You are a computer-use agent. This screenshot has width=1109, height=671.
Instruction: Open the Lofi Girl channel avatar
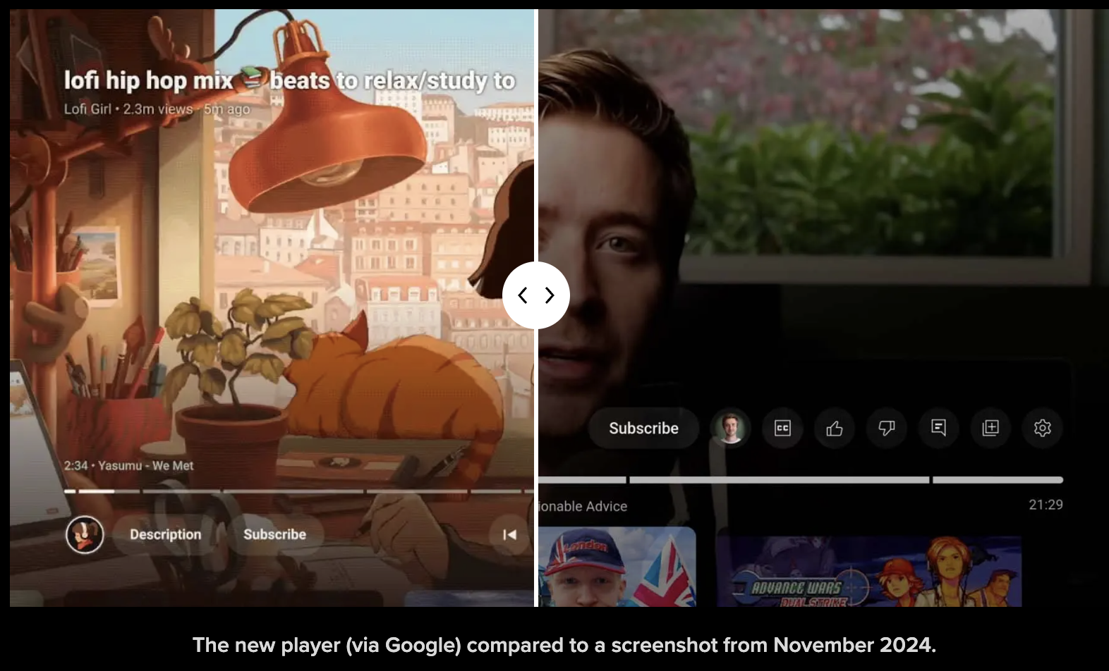pos(85,535)
